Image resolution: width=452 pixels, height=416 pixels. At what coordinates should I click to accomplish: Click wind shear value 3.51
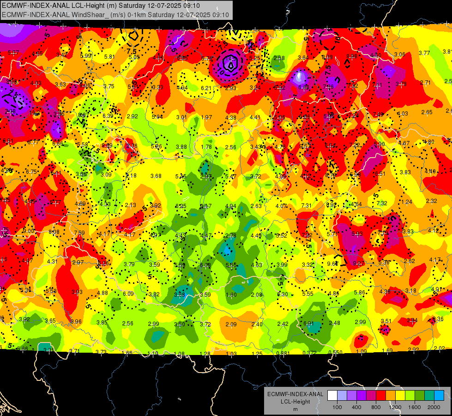[x=386, y=321]
